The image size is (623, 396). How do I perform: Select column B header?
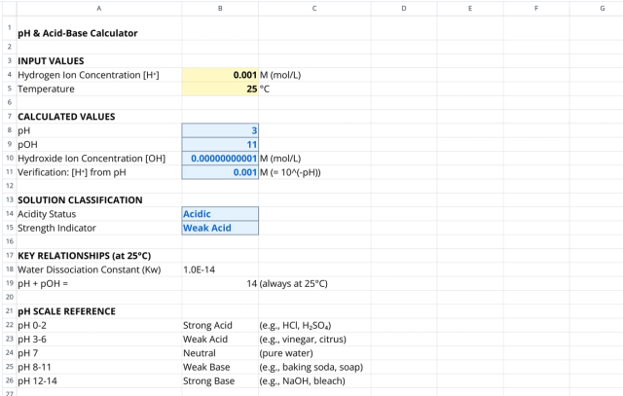pyautogui.click(x=220, y=9)
